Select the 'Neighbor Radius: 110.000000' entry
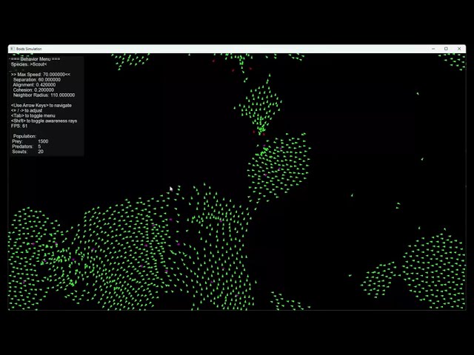Viewport: 474px width, 355px height. (44, 95)
